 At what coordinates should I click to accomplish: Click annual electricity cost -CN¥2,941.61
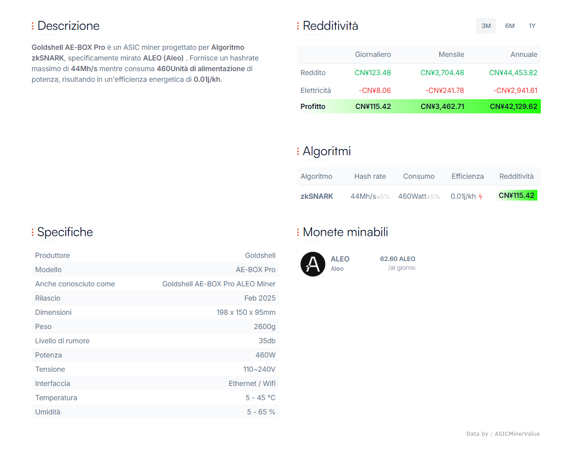coord(516,90)
